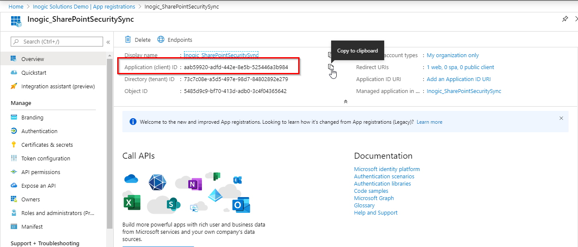The image size is (578, 247).
Task: Click the Certificates & secrets key icon
Action: [x=14, y=145]
